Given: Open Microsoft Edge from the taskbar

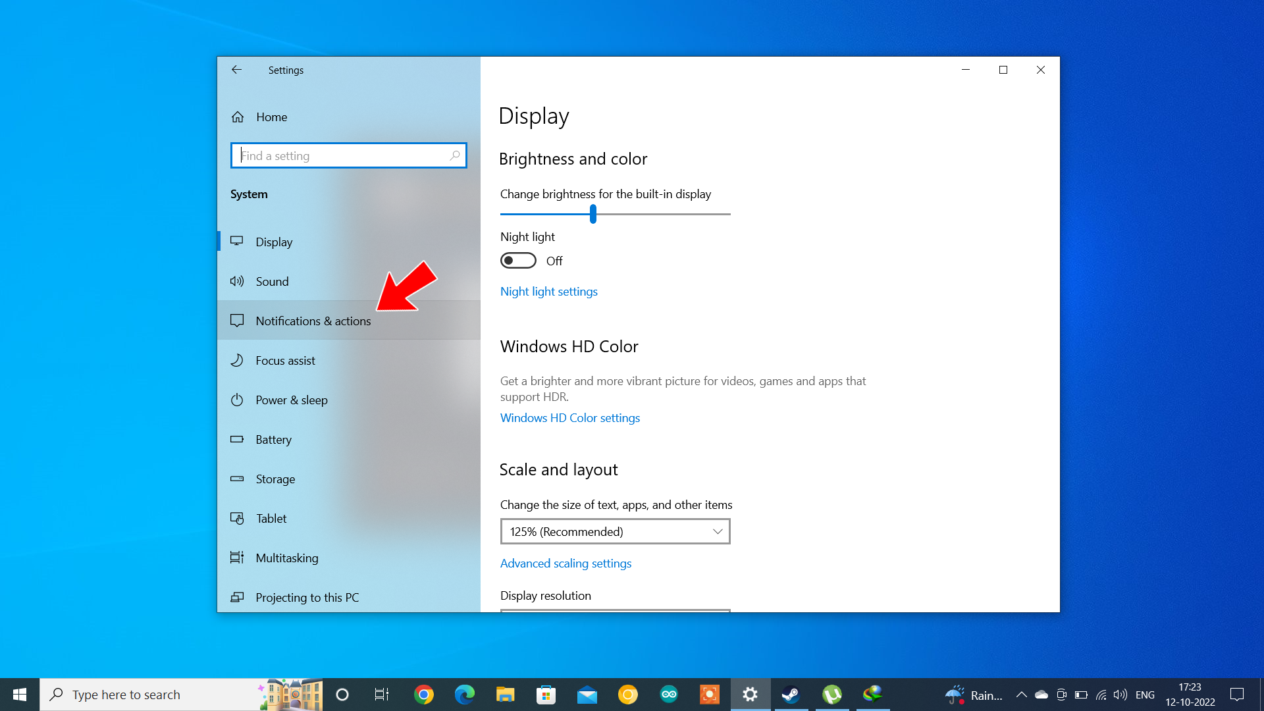Looking at the screenshot, I should [465, 695].
